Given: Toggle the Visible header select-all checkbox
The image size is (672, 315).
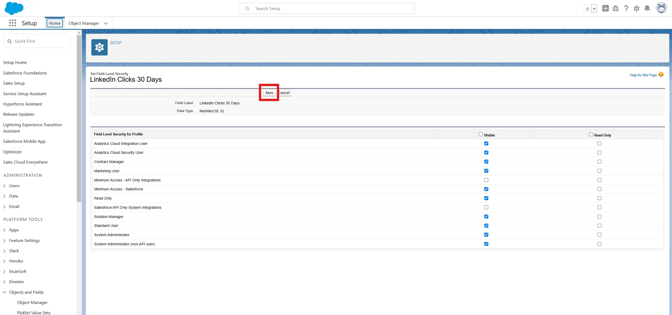Looking at the screenshot, I should (x=481, y=134).
